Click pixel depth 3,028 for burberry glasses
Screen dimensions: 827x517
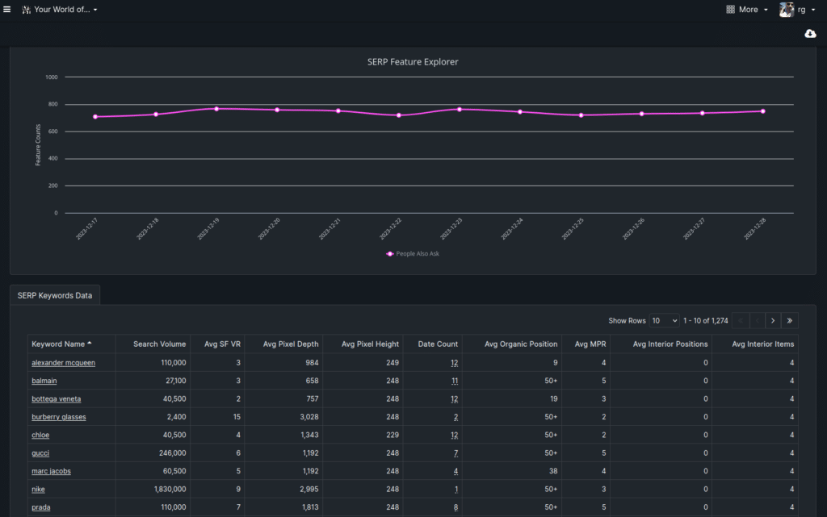point(309,417)
